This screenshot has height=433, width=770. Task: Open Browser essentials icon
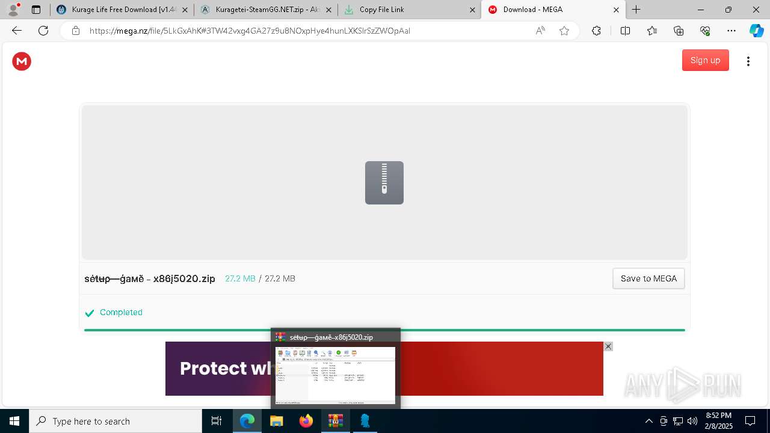click(705, 31)
